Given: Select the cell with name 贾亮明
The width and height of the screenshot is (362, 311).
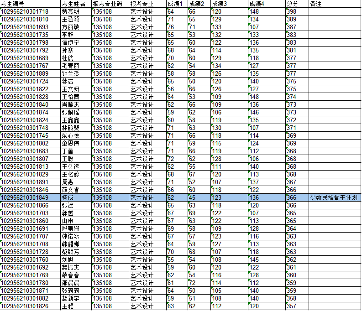Looking at the screenshot, I should [75, 11].
